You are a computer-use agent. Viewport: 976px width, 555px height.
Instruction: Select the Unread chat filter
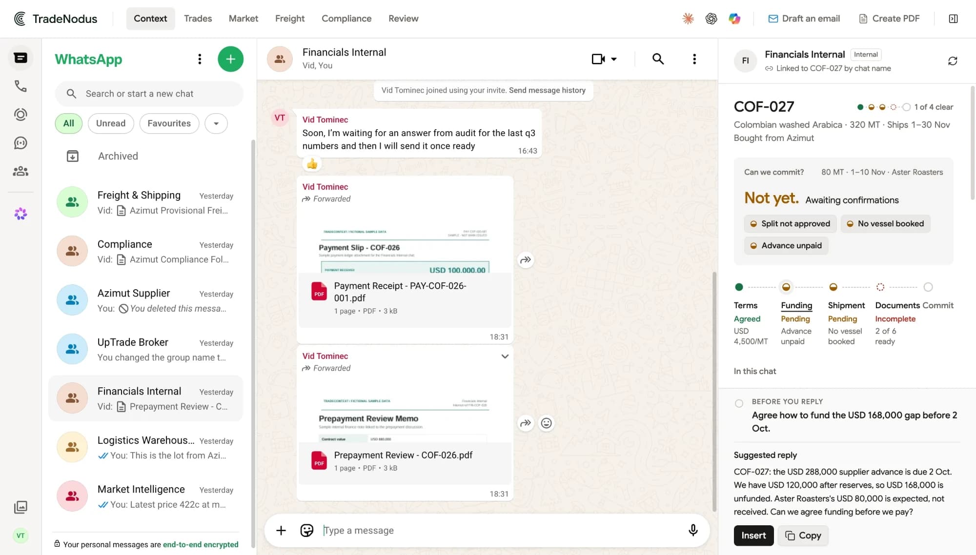111,123
